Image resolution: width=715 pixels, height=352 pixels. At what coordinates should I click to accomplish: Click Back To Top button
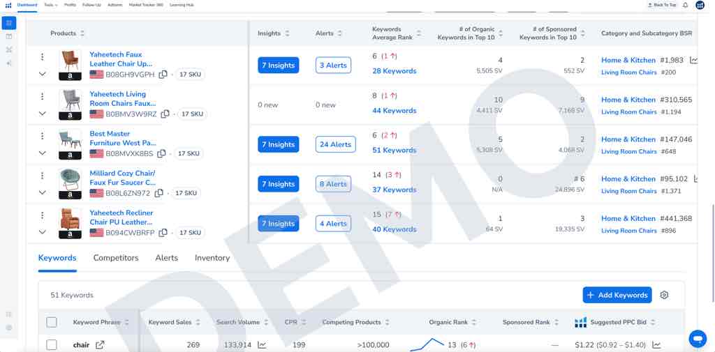pos(662,5)
